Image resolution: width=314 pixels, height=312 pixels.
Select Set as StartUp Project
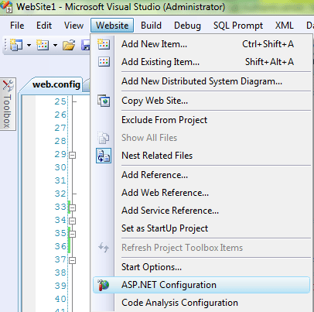(x=202, y=228)
